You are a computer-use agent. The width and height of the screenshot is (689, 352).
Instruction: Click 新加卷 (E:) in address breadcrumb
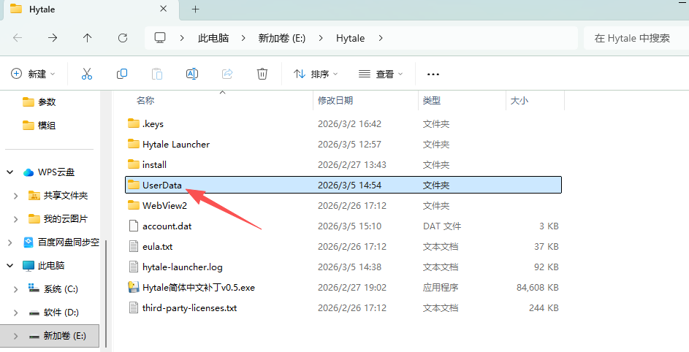281,38
